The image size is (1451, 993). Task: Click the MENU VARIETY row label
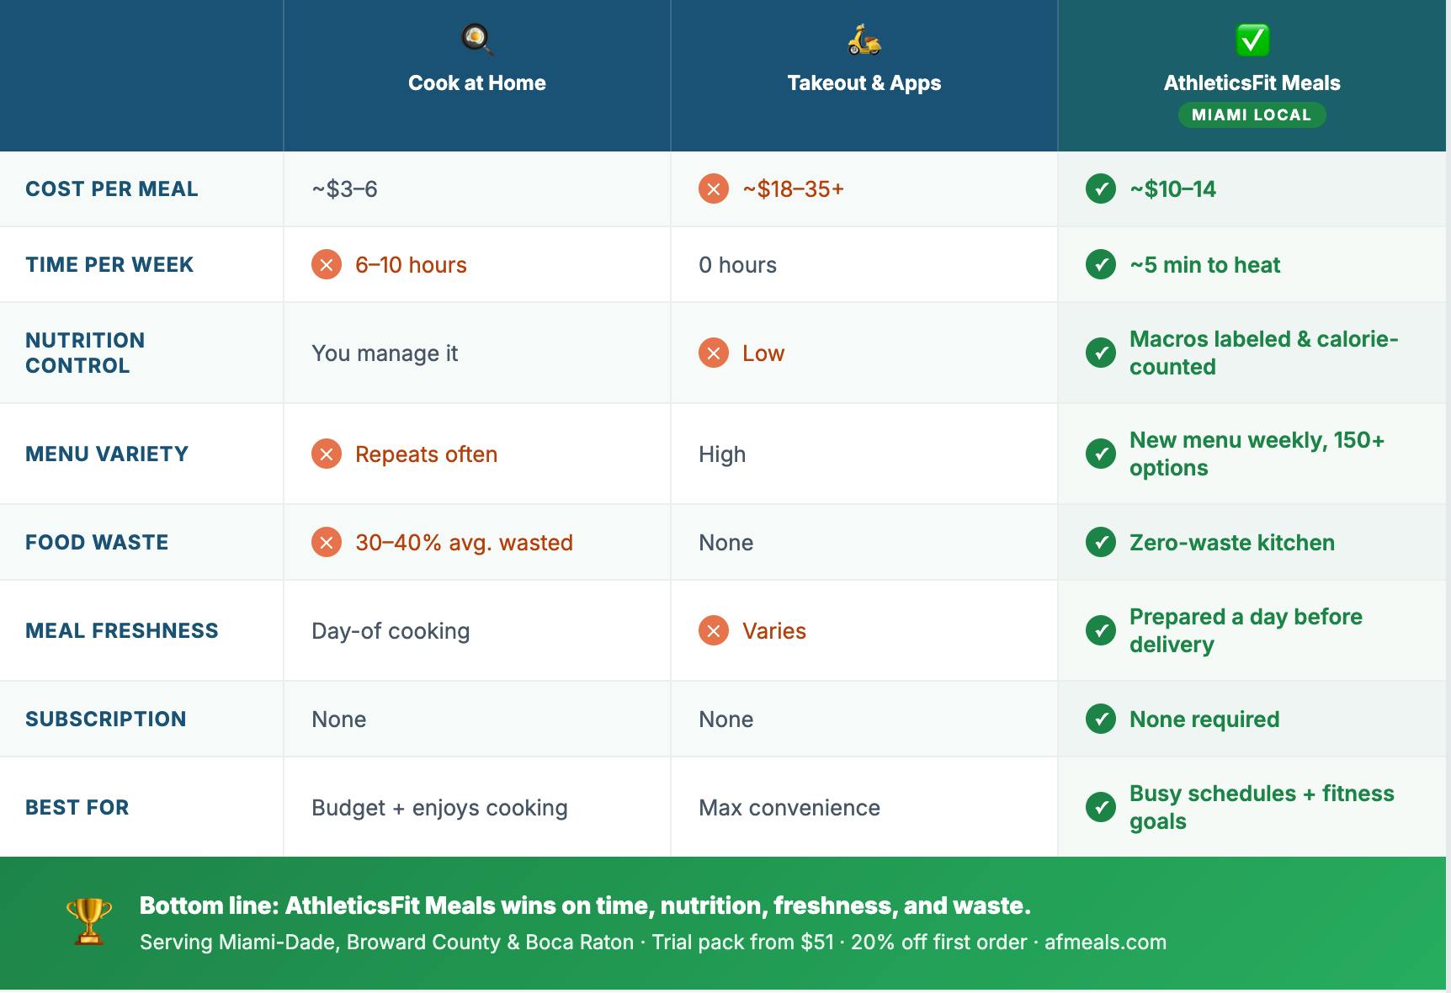[107, 454]
